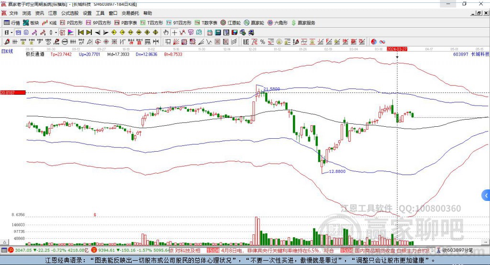
Task: Click the status bar grid icon
Action: 4,250
